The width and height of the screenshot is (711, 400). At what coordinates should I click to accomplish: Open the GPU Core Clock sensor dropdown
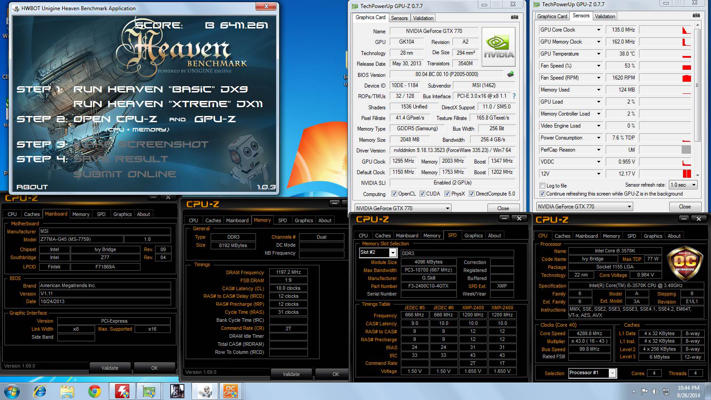click(x=599, y=30)
